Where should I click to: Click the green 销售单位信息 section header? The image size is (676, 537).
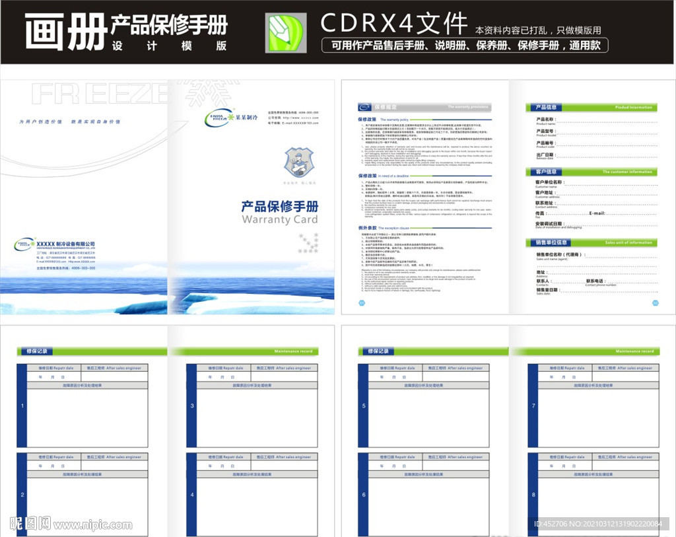pyautogui.click(x=591, y=242)
